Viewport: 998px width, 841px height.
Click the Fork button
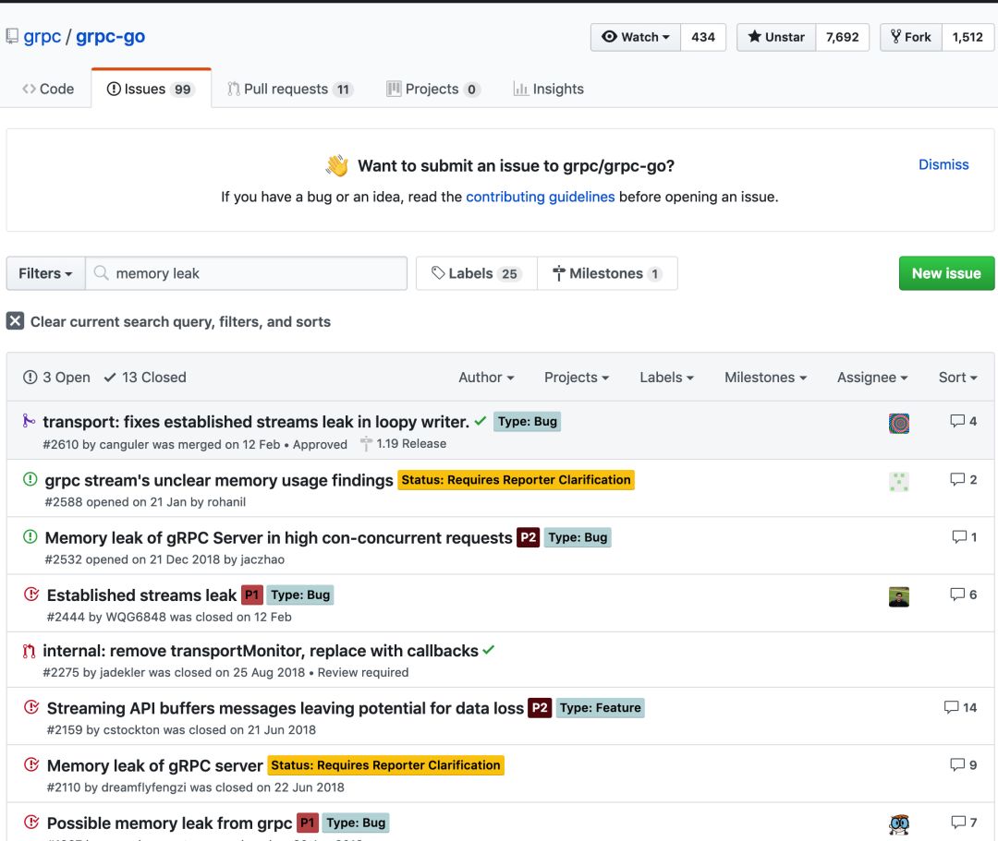pos(911,37)
